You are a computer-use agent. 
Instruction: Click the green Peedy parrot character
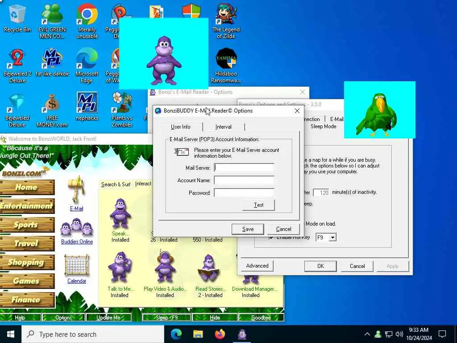tap(376, 115)
